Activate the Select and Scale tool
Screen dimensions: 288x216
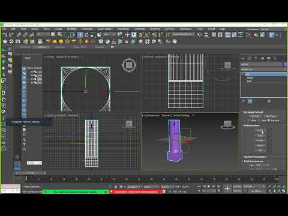(93, 35)
